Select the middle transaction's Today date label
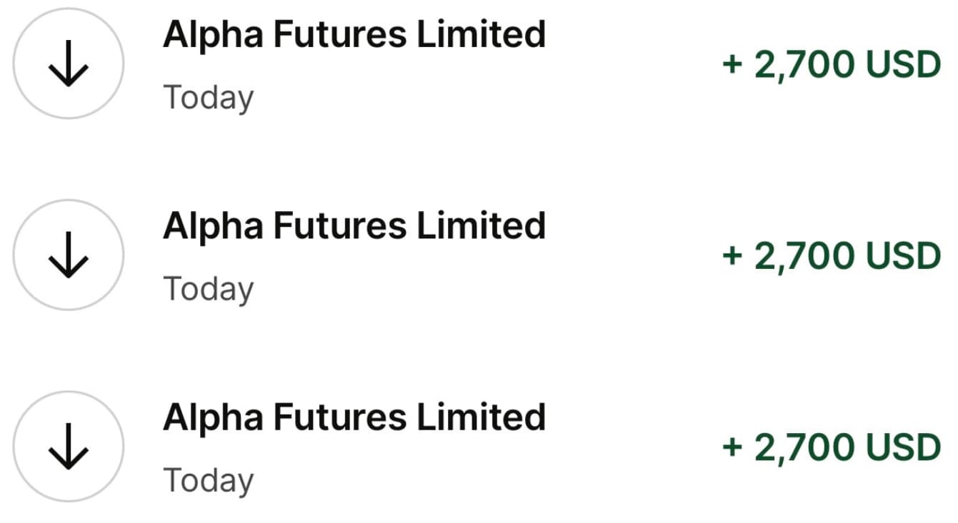The height and width of the screenshot is (523, 958). coord(208,289)
